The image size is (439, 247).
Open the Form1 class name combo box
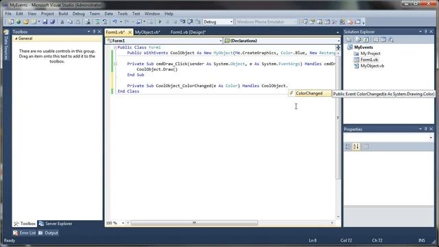(x=164, y=41)
